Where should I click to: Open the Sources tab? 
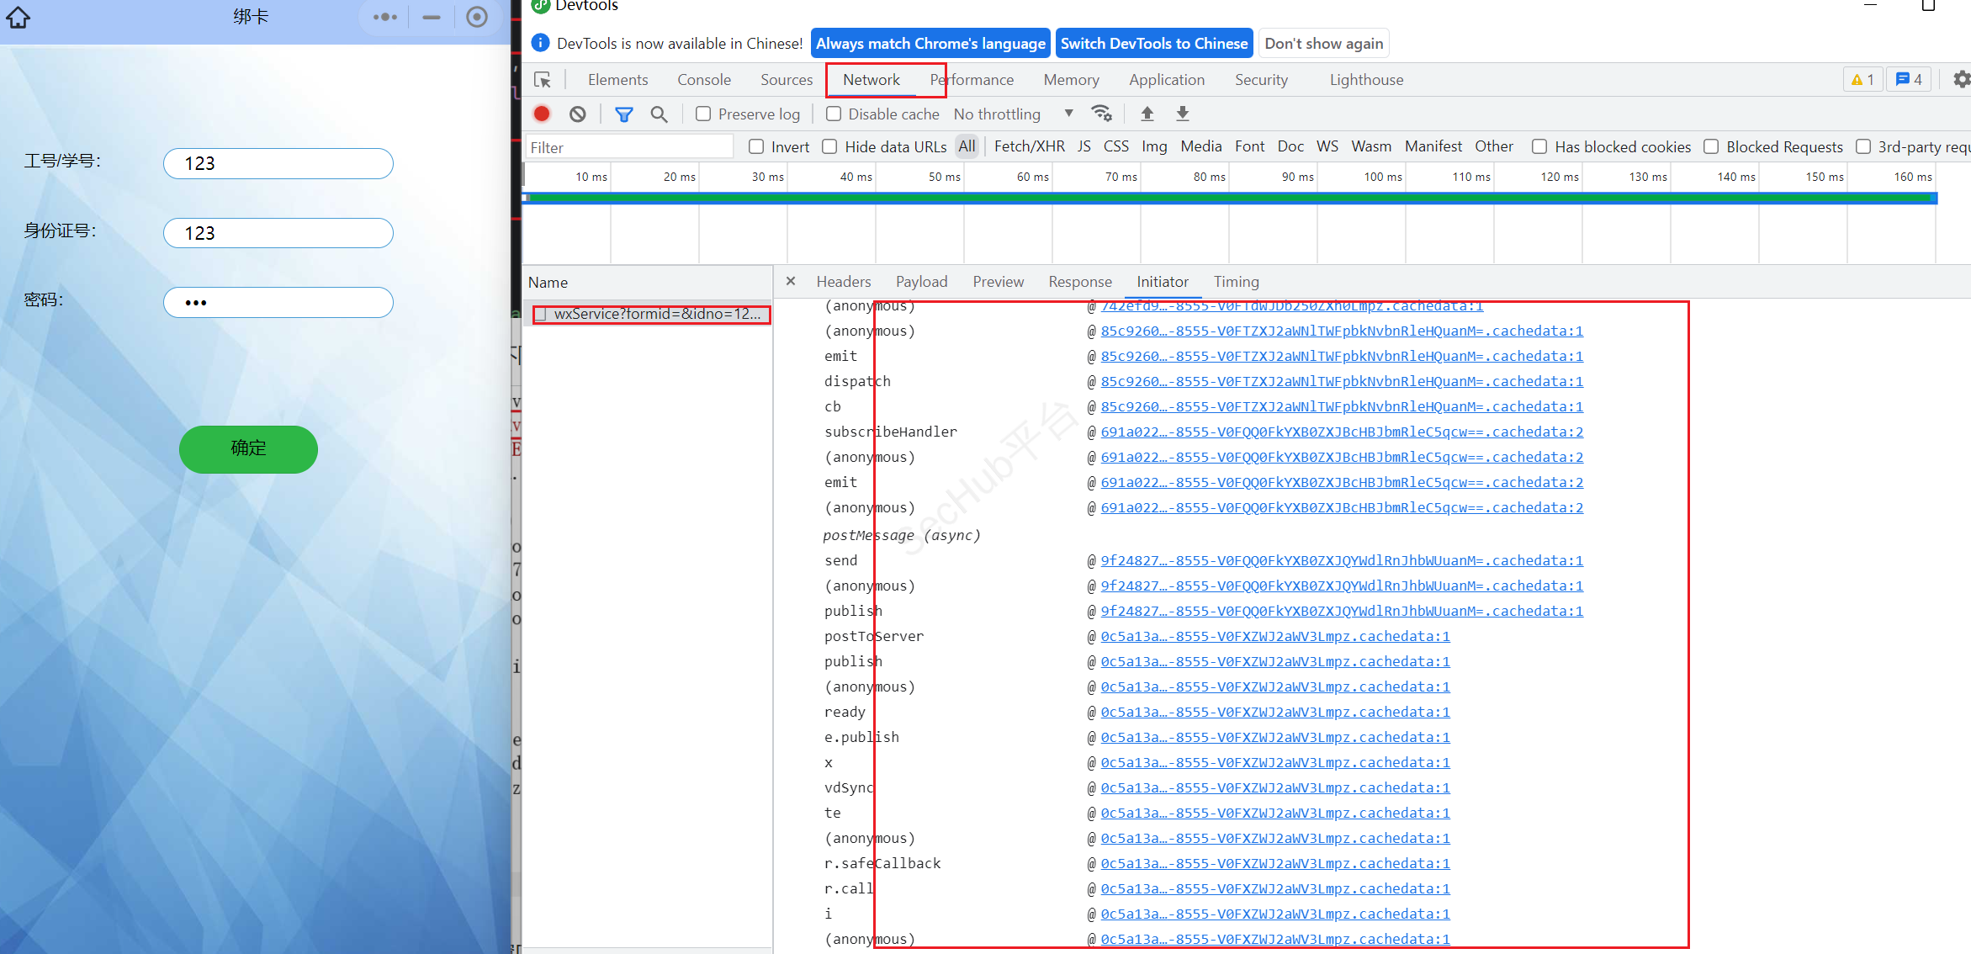click(x=787, y=80)
